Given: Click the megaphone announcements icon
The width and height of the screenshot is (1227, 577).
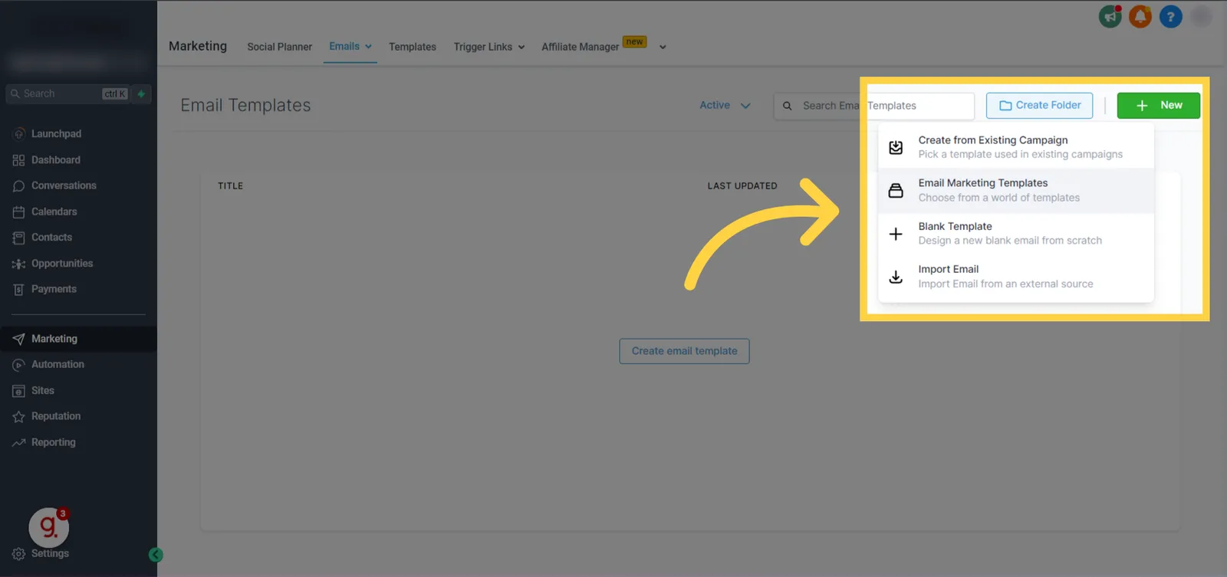Looking at the screenshot, I should coord(1110,16).
